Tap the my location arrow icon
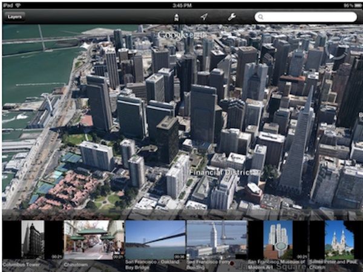Image resolution: width=363 pixels, height=272 pixels. 204,17
